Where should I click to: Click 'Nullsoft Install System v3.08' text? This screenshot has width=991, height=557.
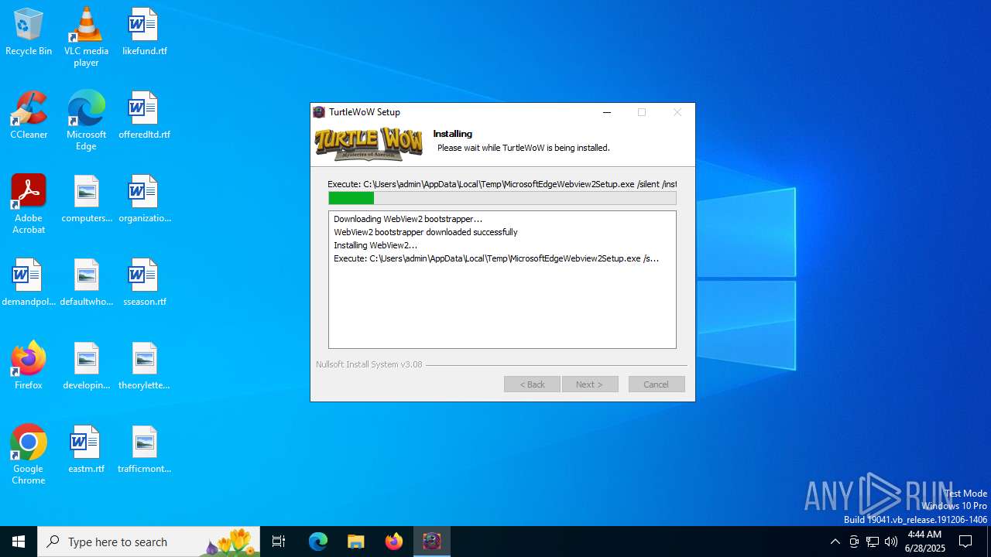point(369,364)
